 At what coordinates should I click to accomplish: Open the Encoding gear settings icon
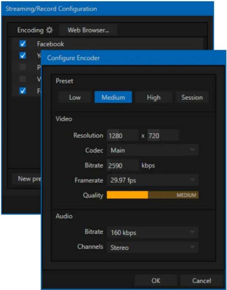(49, 30)
